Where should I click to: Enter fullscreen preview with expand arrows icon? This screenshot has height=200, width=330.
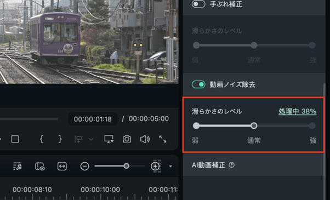click(x=163, y=139)
